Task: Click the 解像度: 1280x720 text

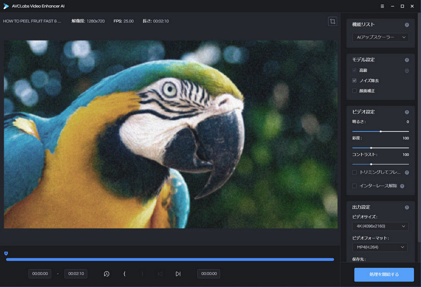Action: [88, 21]
